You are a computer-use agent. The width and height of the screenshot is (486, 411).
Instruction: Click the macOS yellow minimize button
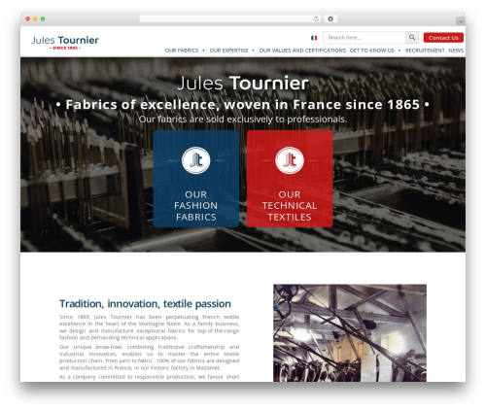pyautogui.click(x=35, y=18)
